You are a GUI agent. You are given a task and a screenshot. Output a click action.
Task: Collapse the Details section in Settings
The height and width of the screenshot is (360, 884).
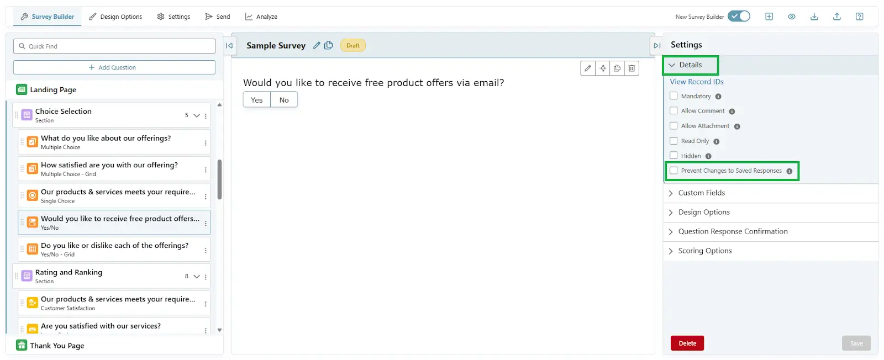point(671,65)
